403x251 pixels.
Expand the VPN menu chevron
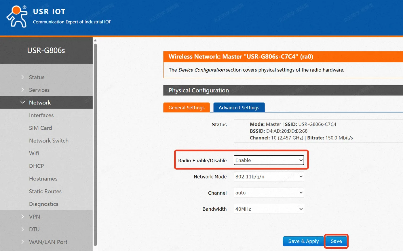(23, 216)
